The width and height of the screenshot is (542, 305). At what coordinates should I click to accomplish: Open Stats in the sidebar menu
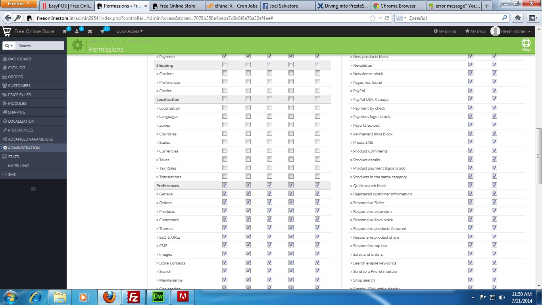coord(33,156)
